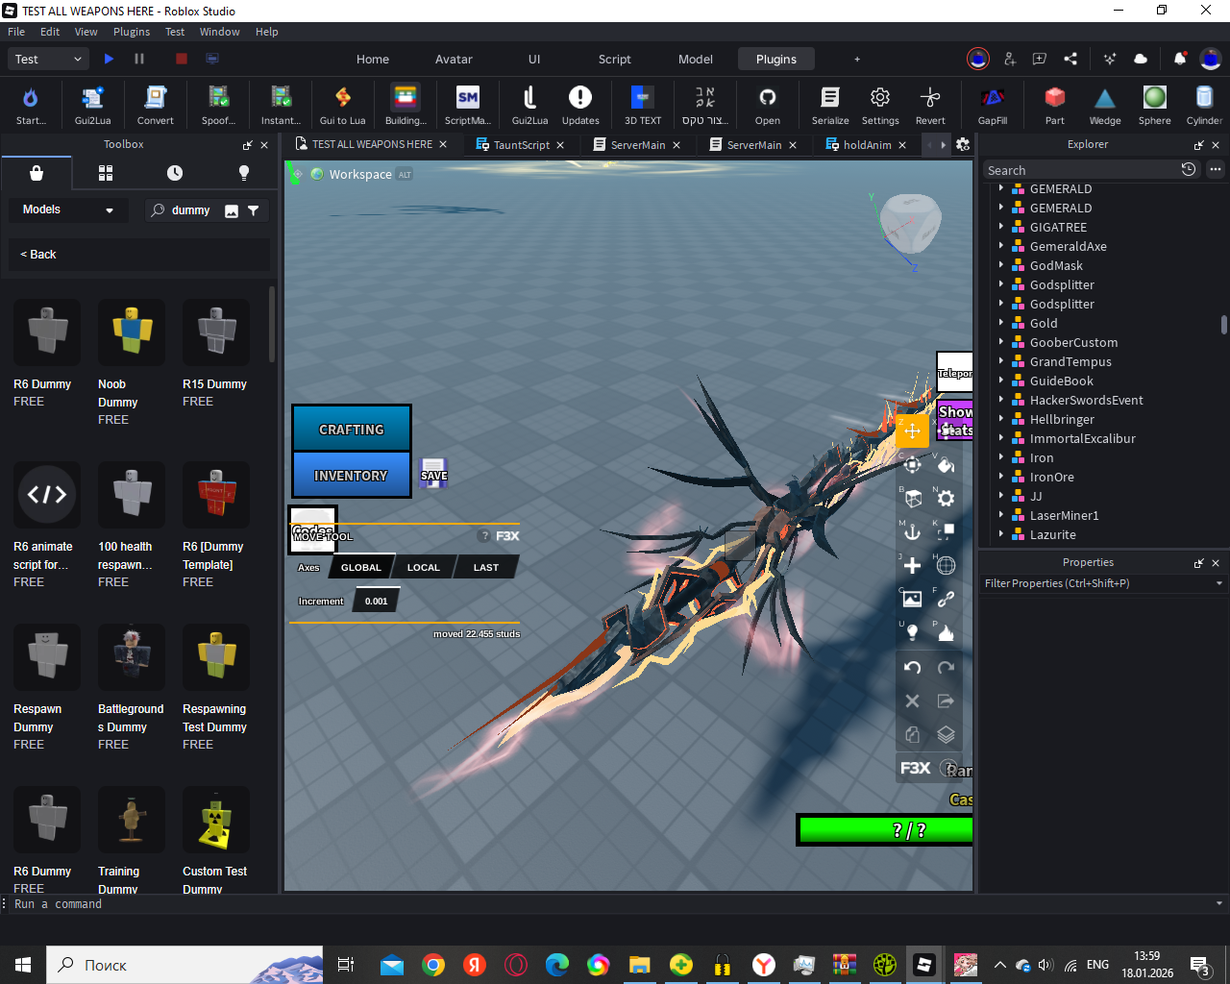Select LOCAL axes mode
Image resolution: width=1230 pixels, height=984 pixels.
click(423, 567)
